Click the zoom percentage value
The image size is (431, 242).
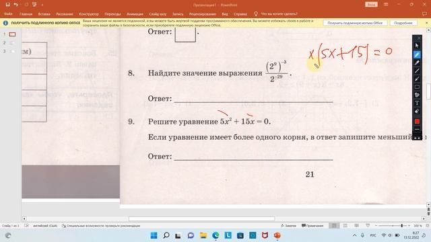(x=418, y=226)
